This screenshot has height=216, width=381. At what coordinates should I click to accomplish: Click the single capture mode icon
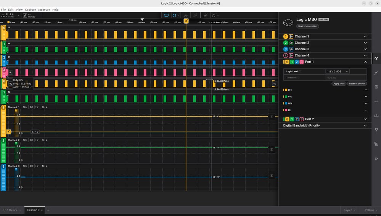pos(174,15)
